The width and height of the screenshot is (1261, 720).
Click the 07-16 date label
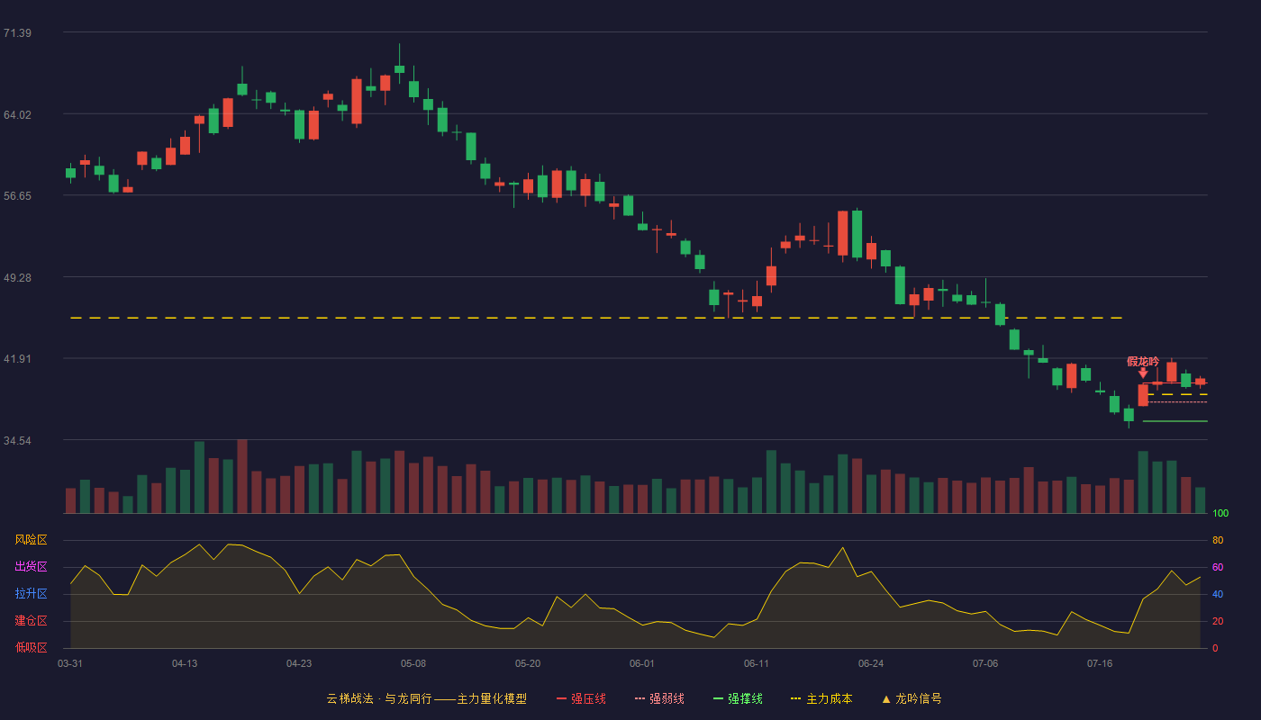(x=1100, y=663)
